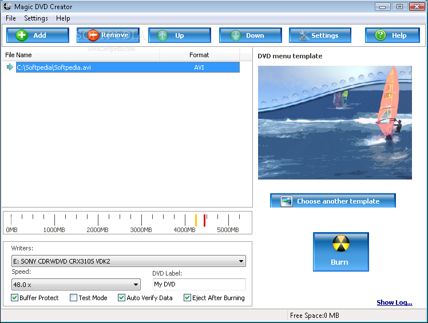
Task: Click the AVI format cell
Action: (199, 67)
